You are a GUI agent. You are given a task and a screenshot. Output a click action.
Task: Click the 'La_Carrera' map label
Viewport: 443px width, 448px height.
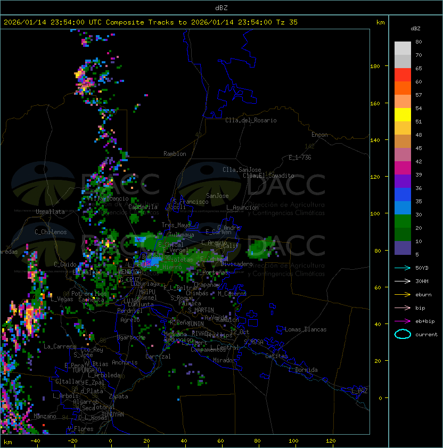[60, 346]
